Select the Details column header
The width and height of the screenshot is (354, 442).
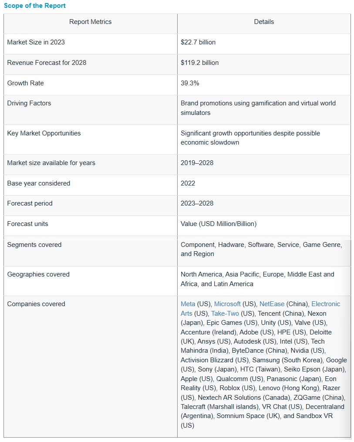[264, 22]
